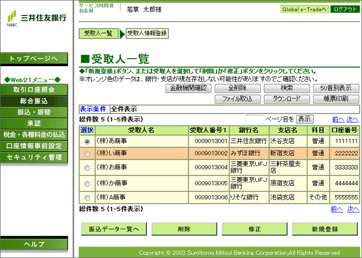Click the 若草 太郎様 user name

click(x=144, y=10)
